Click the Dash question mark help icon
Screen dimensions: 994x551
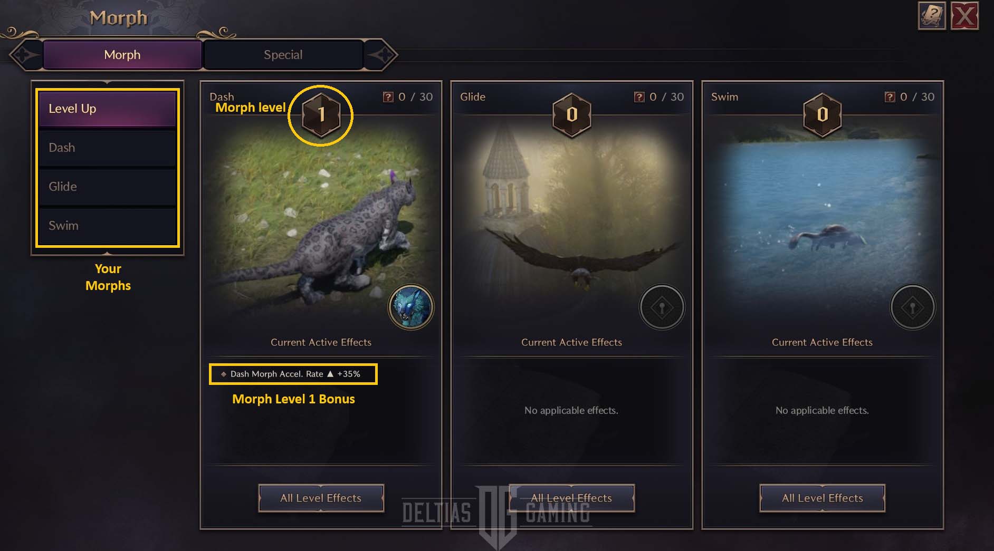(x=388, y=97)
